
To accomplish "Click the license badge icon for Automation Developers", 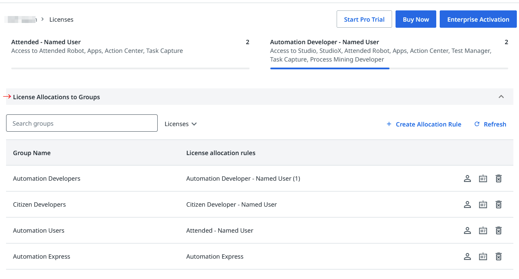I will tap(483, 178).
